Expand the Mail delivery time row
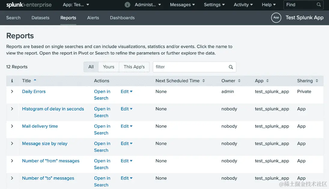 (x=12, y=126)
